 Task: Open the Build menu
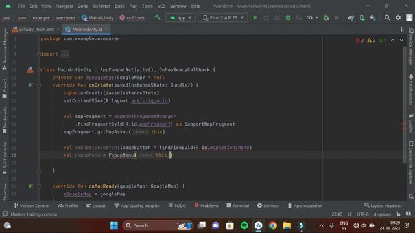[x=119, y=6]
